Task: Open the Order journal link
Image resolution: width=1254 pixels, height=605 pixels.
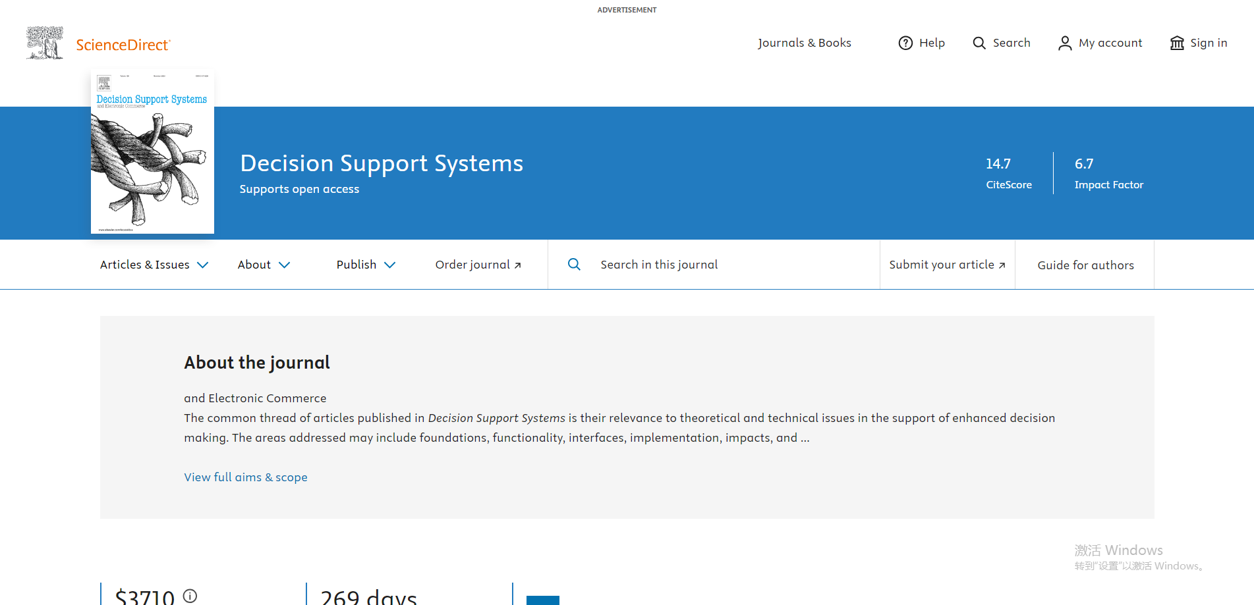Action: point(478,265)
